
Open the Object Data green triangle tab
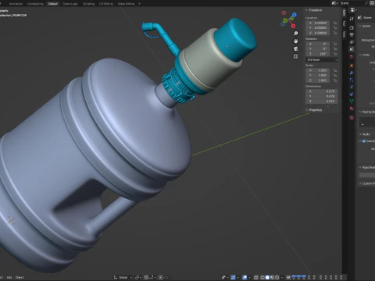[352, 101]
